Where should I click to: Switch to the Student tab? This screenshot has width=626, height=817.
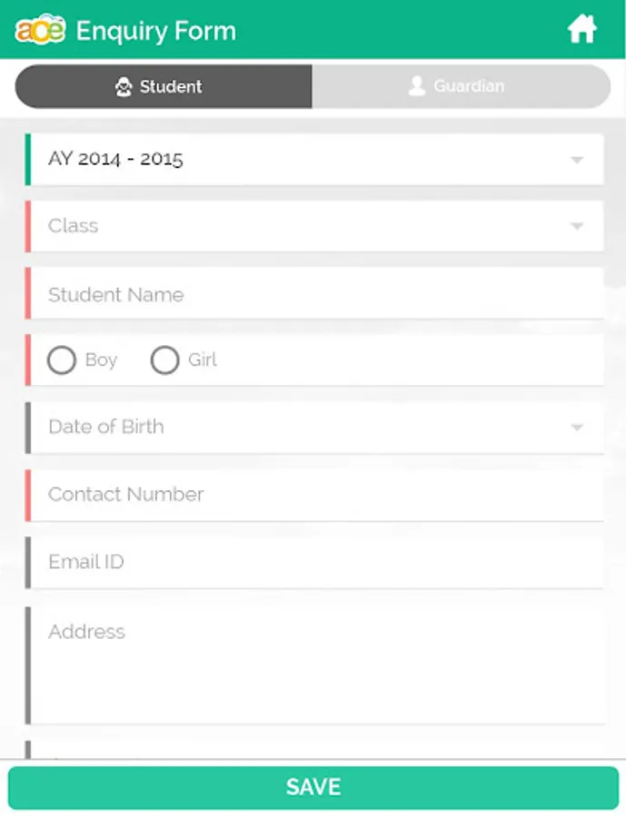tap(164, 86)
